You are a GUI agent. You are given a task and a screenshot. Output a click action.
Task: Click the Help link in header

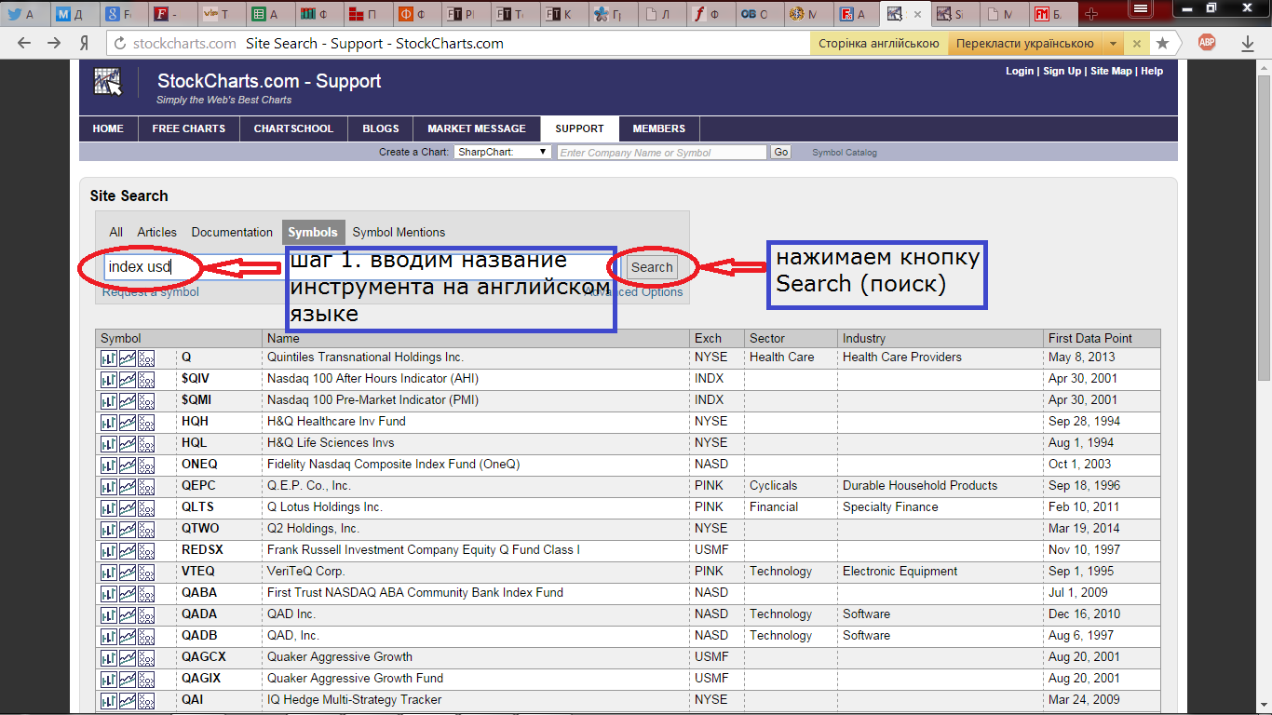[x=1152, y=71]
